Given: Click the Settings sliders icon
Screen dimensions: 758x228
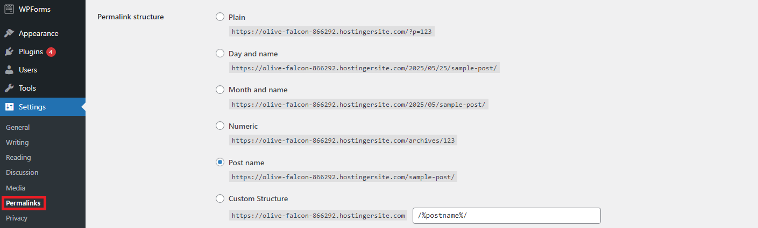Looking at the screenshot, I should (x=9, y=107).
